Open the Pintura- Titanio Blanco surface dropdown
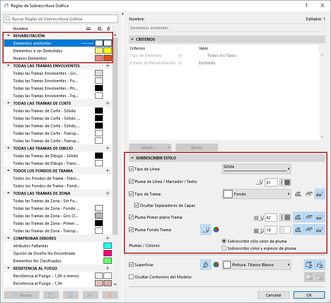Screen dimensions: 331x303 pos(256,265)
